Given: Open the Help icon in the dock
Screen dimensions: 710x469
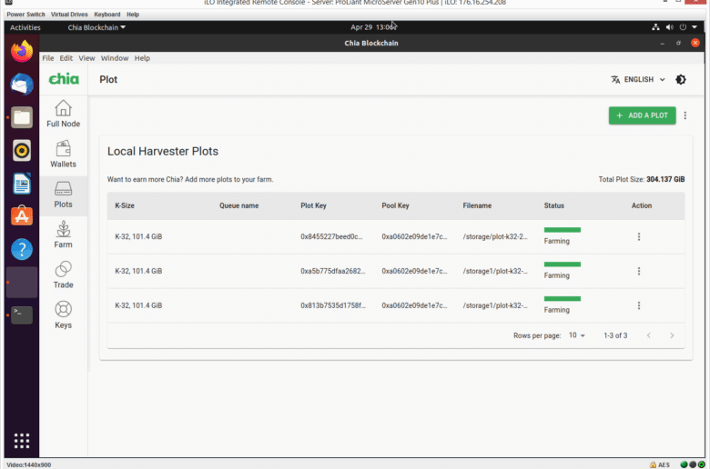Looking at the screenshot, I should click(x=22, y=249).
